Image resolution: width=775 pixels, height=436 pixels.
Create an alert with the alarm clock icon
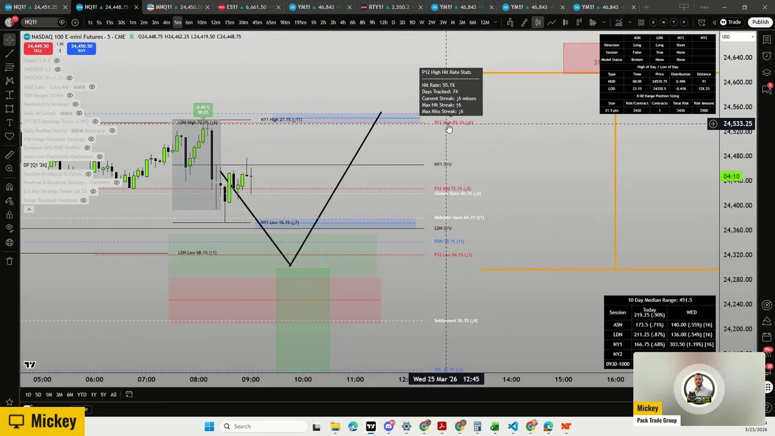[x=702, y=22]
